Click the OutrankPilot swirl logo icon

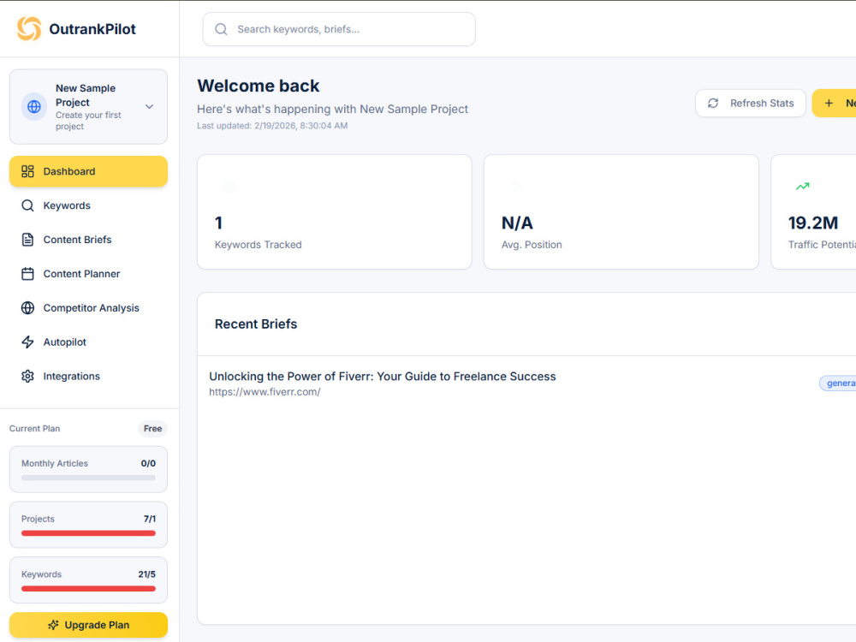click(29, 29)
